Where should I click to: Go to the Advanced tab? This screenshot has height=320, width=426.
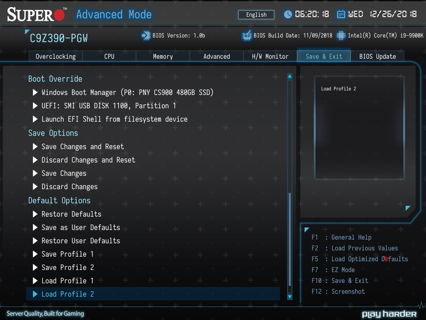click(x=216, y=56)
